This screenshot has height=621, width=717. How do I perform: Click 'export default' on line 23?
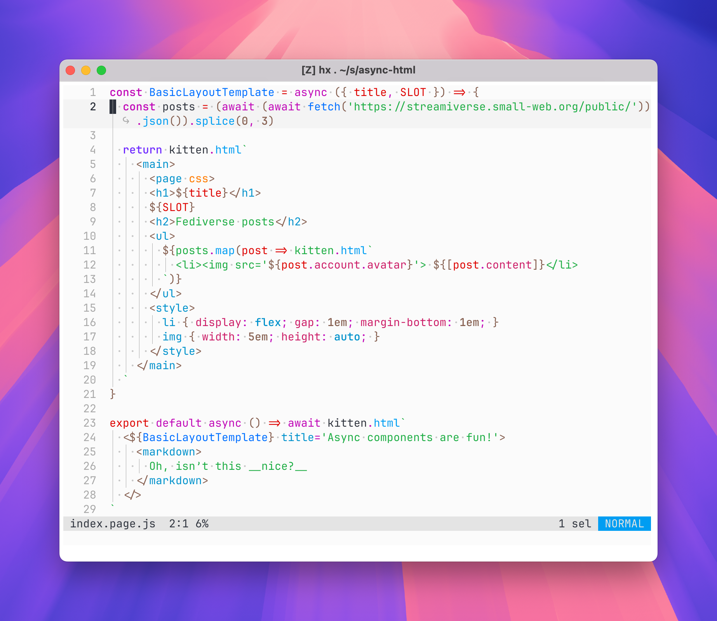click(156, 423)
